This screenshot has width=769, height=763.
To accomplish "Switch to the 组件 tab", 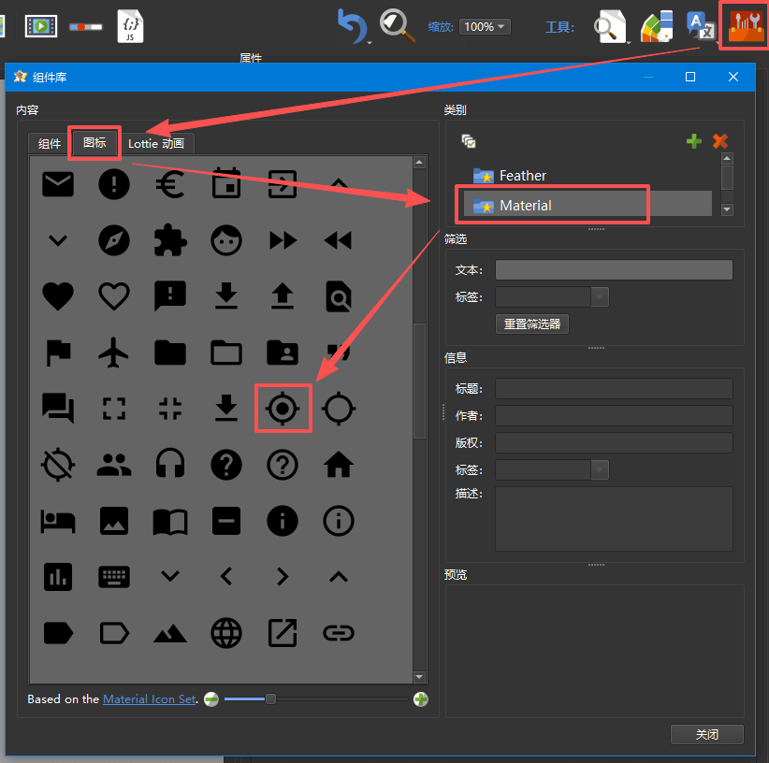I will [50, 144].
